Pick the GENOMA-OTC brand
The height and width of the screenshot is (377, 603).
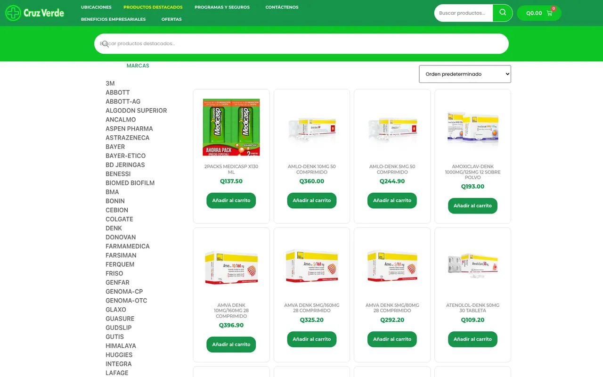coord(126,301)
